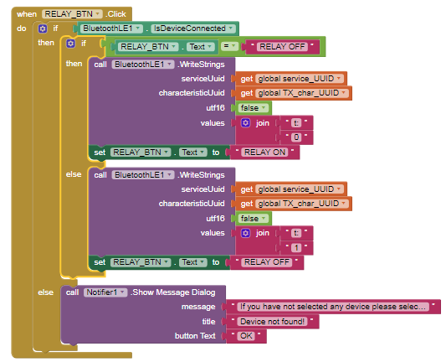Expand the IsDeviceConnected property dropdown
This screenshot has height=362, width=446.
(x=231, y=28)
